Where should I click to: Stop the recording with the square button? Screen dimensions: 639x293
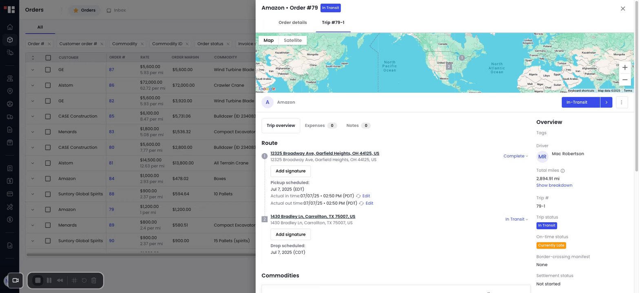(38, 280)
